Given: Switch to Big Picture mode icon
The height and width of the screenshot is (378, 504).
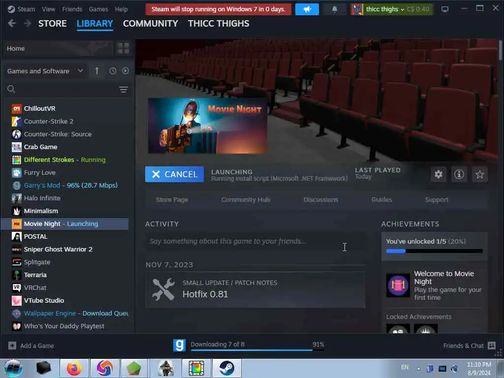Looking at the screenshot, I should pos(445,9).
